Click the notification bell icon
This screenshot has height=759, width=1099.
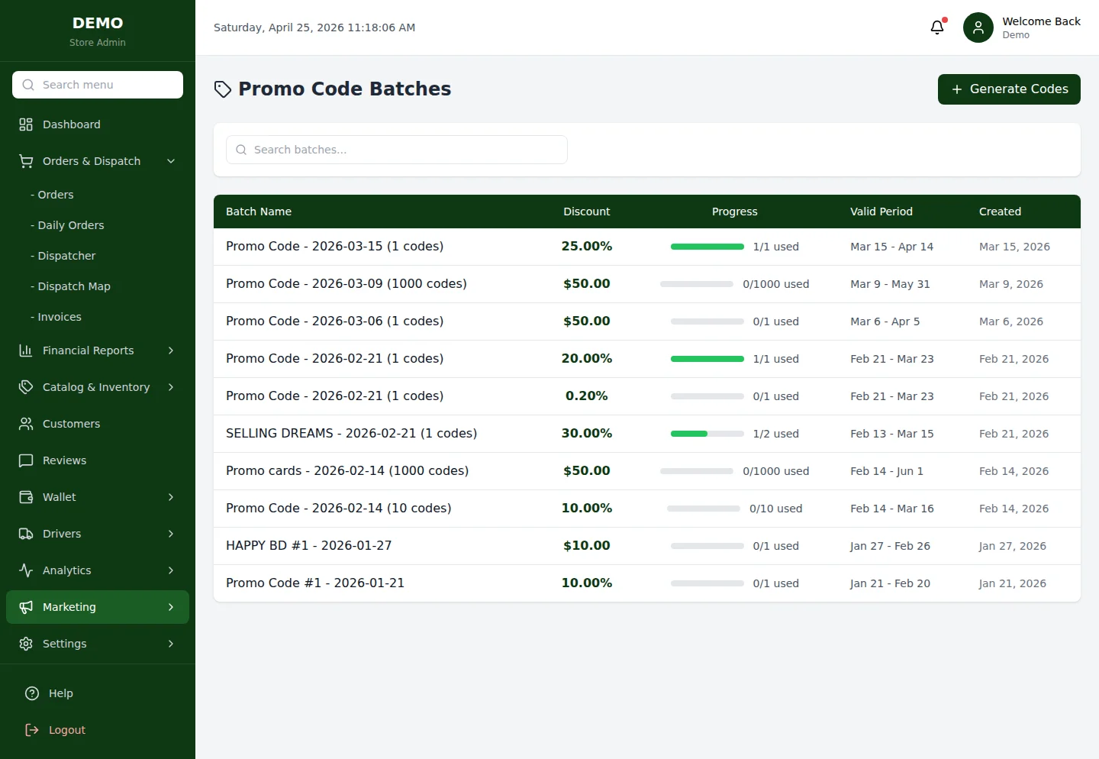pyautogui.click(x=937, y=27)
